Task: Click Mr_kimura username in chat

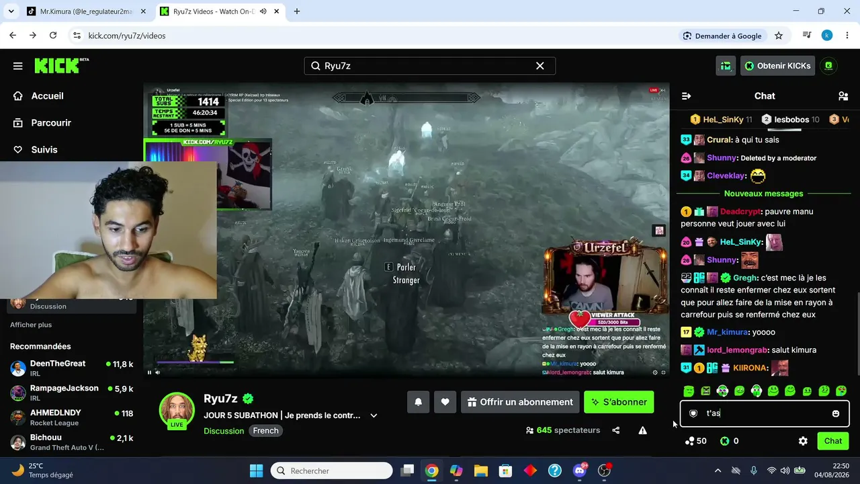Action: click(728, 332)
